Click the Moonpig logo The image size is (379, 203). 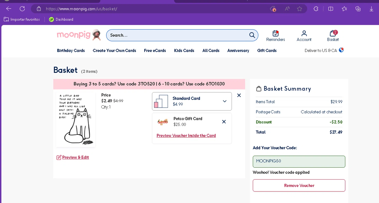[x=79, y=35]
